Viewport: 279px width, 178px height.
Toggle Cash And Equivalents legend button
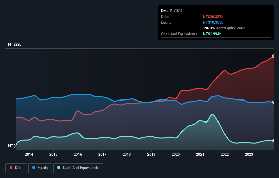pyautogui.click(x=78, y=168)
